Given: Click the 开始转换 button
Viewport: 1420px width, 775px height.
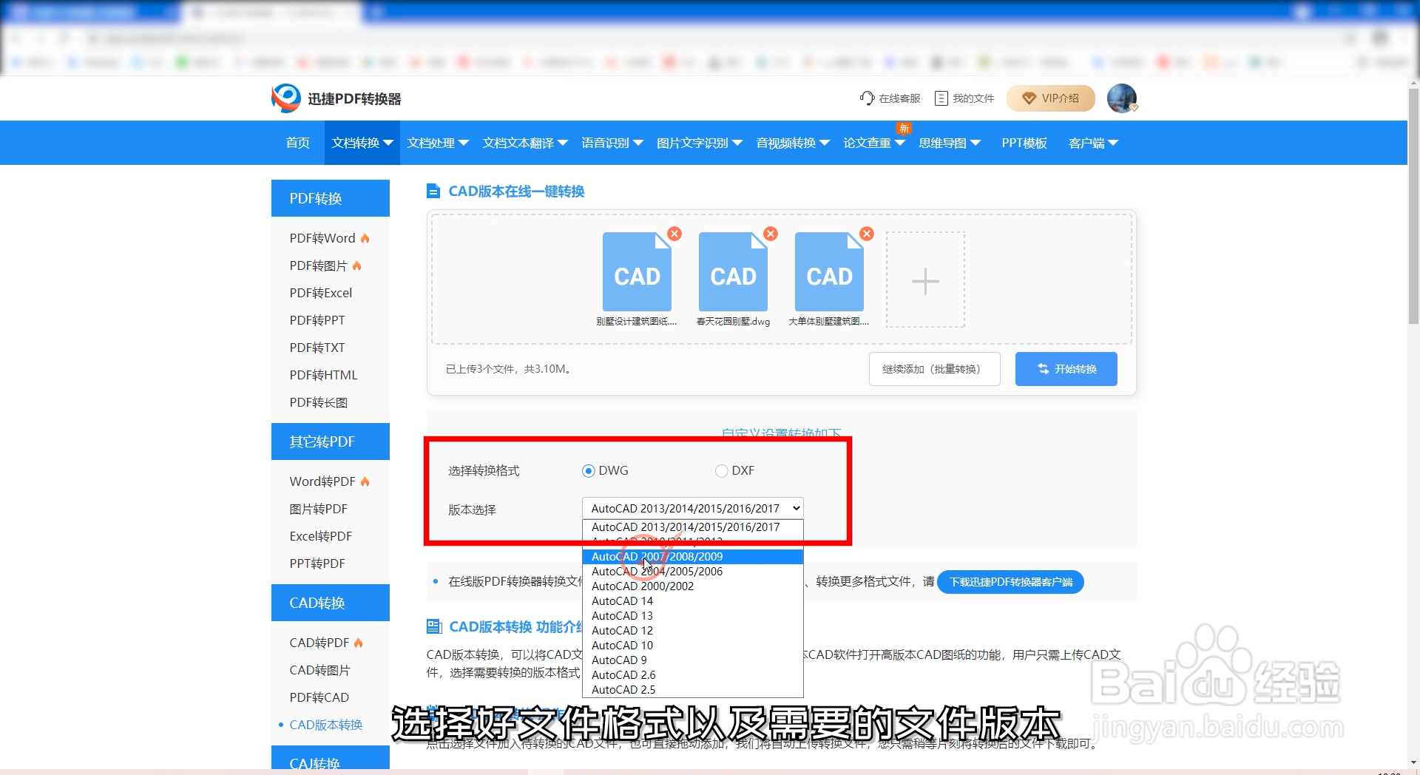Looking at the screenshot, I should pos(1066,369).
